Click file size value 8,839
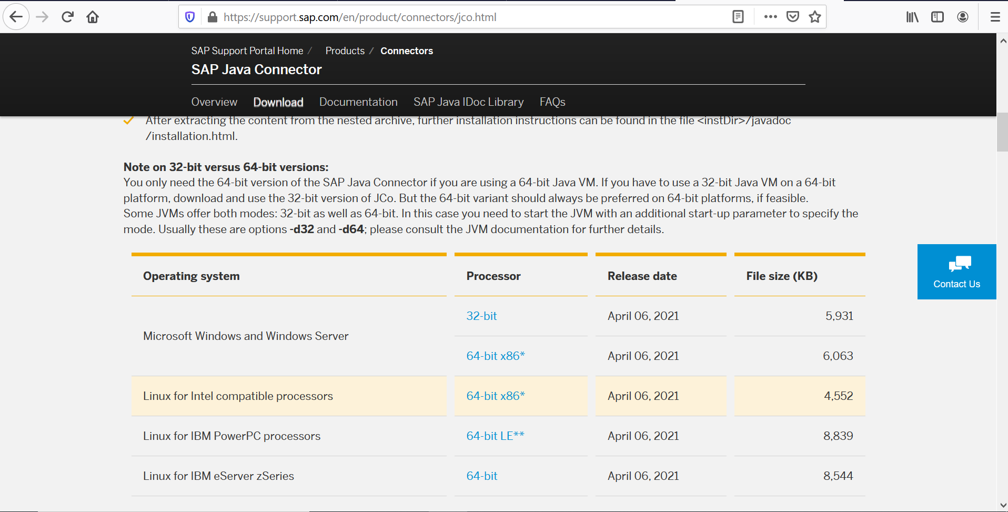This screenshot has width=1008, height=512. click(x=838, y=436)
